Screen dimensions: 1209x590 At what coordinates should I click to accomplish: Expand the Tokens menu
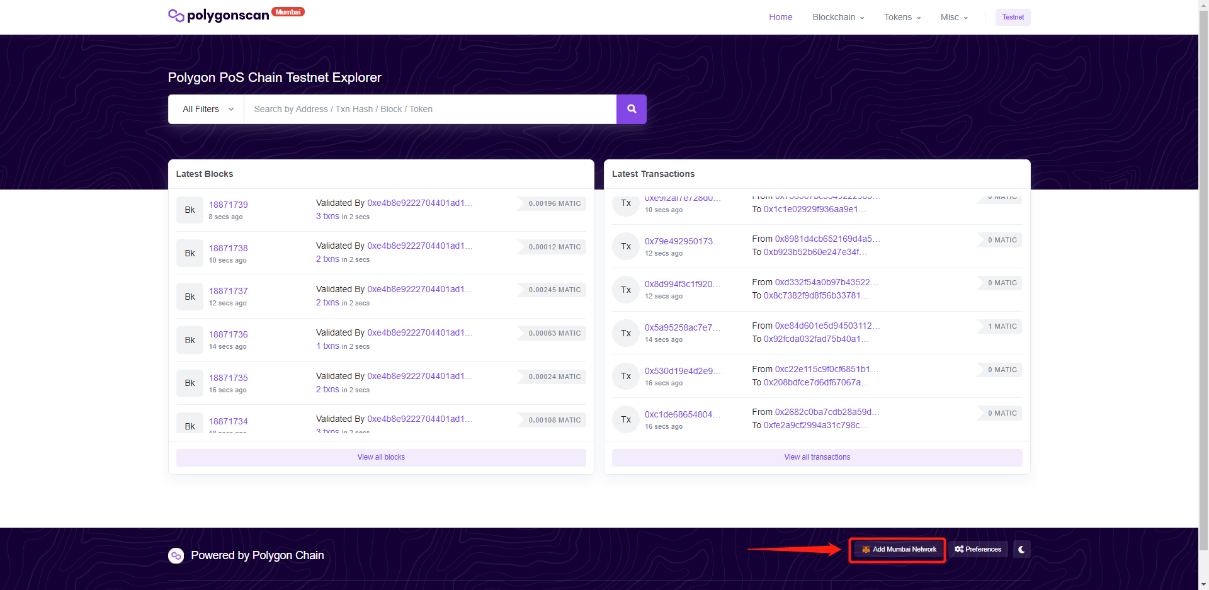pyautogui.click(x=902, y=17)
